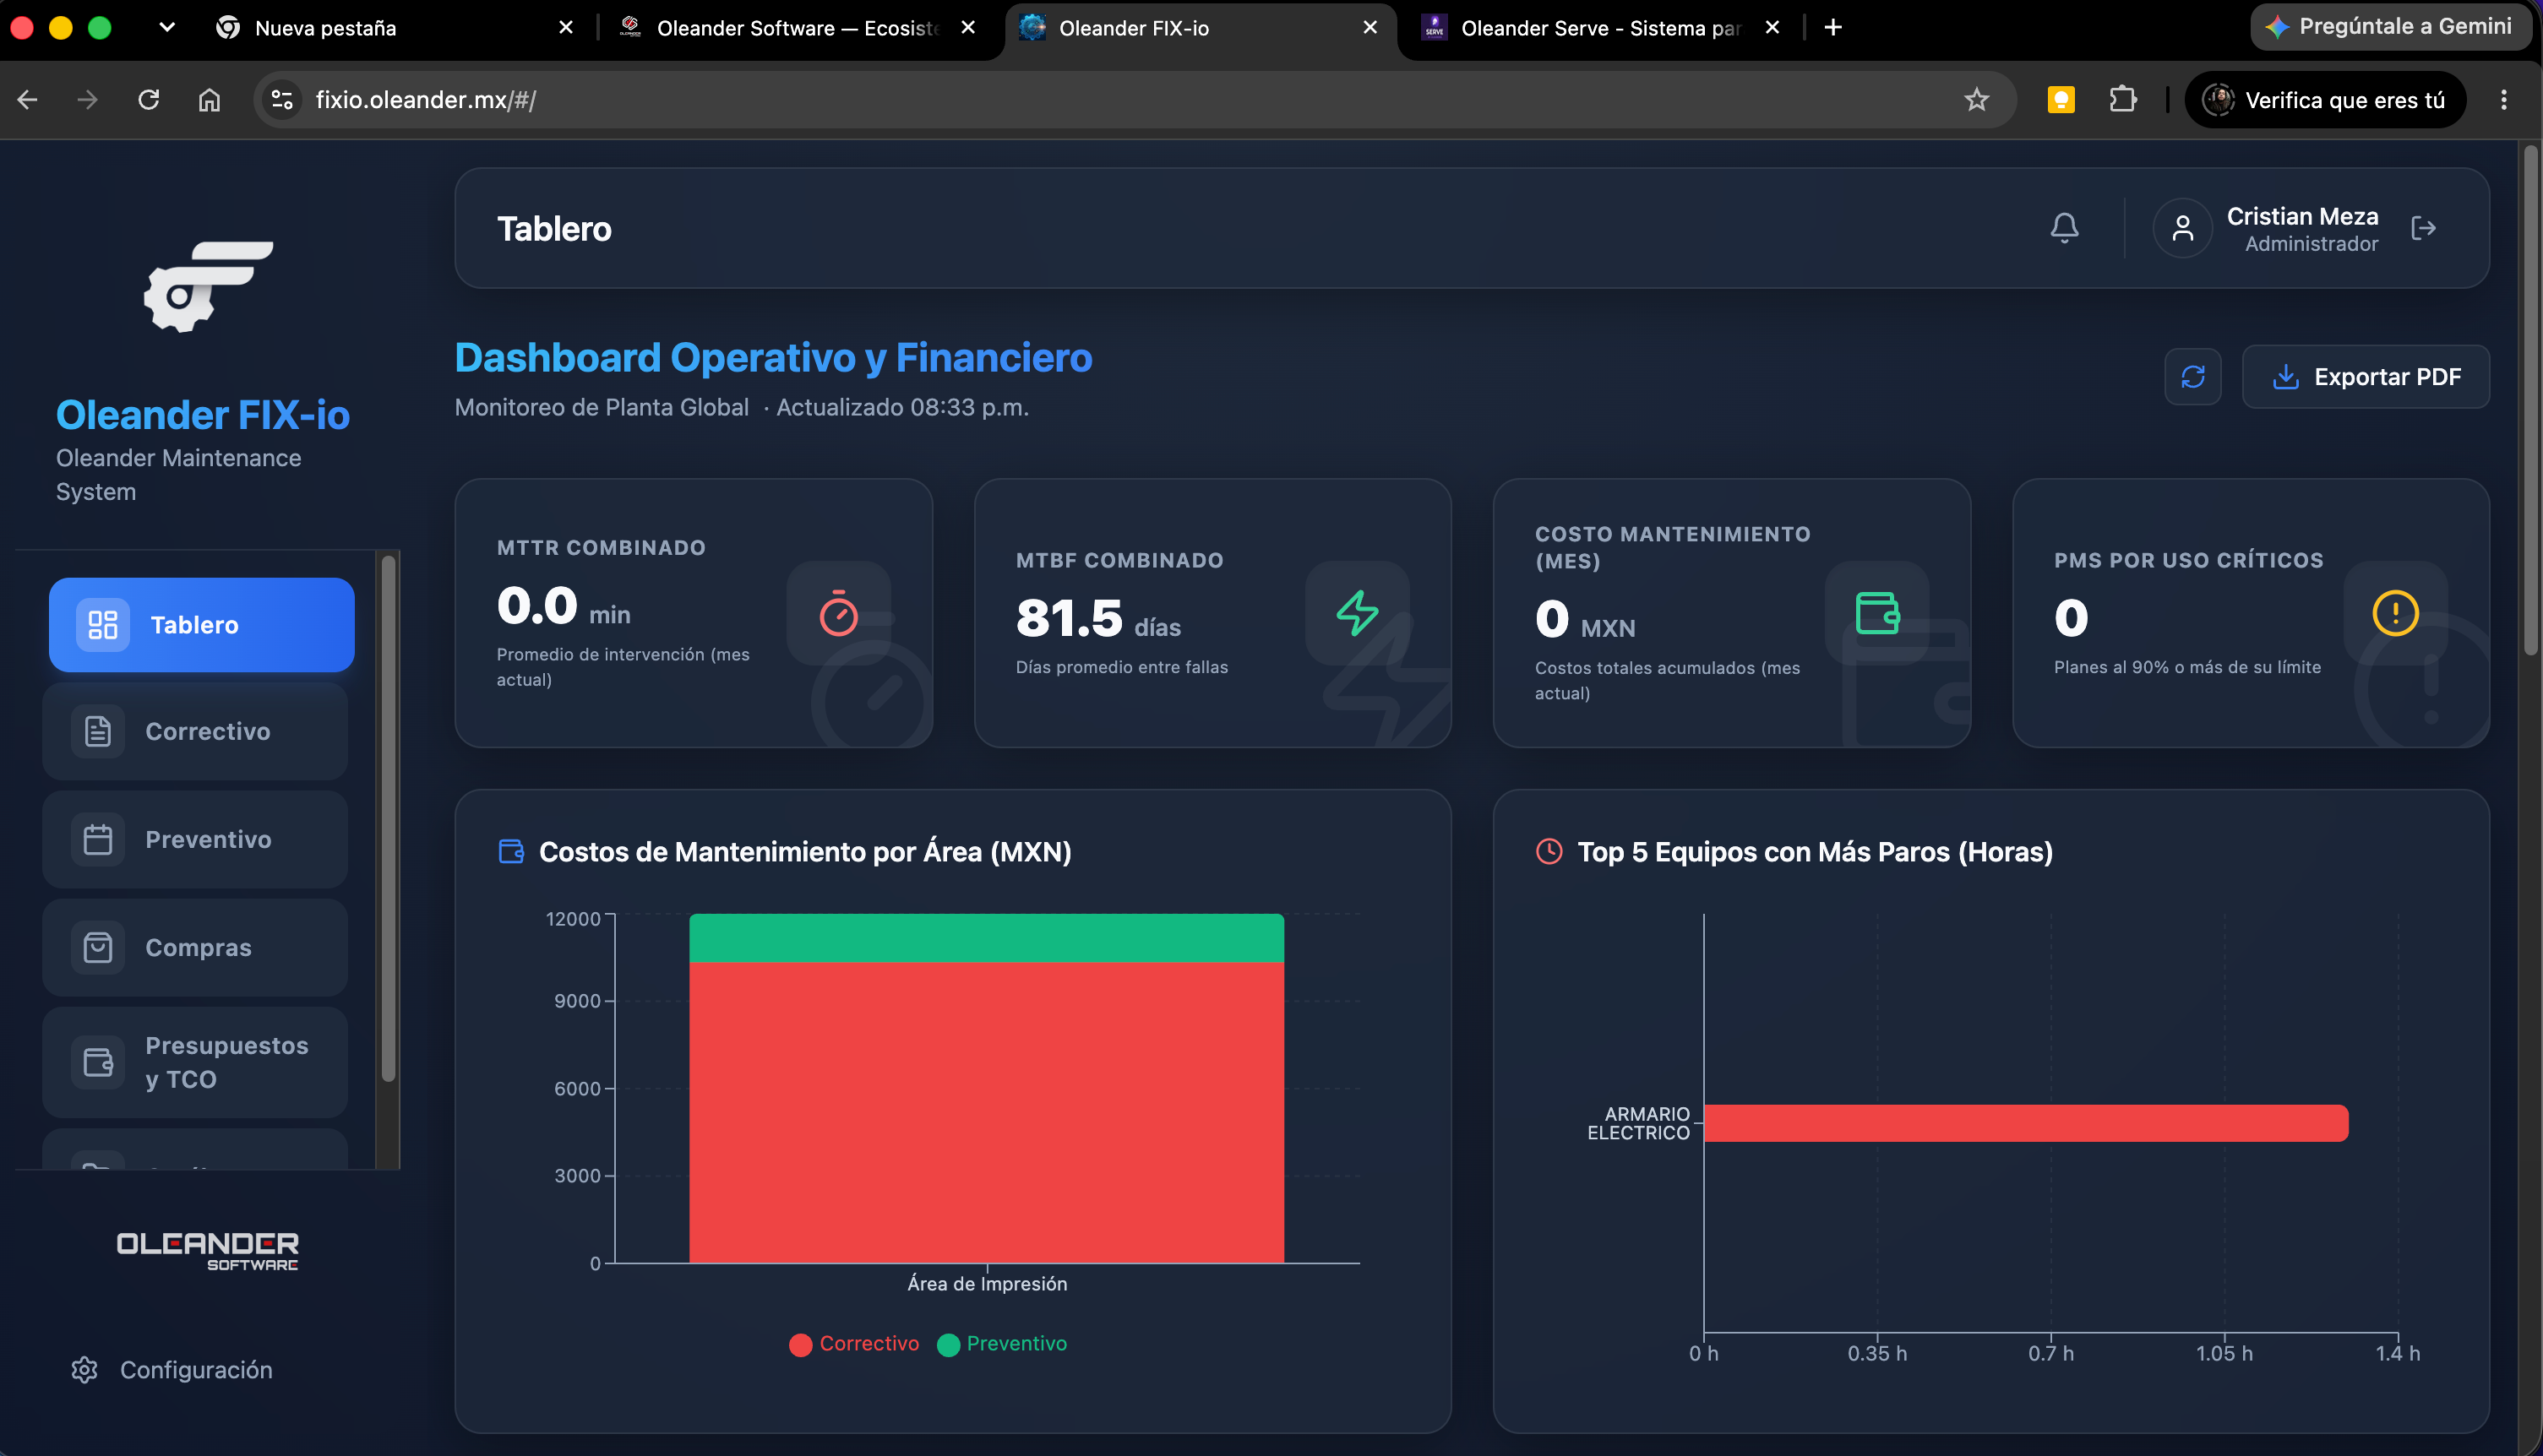This screenshot has height=1456, width=2543.
Task: Export the dashboard as PDF
Action: tap(2365, 376)
